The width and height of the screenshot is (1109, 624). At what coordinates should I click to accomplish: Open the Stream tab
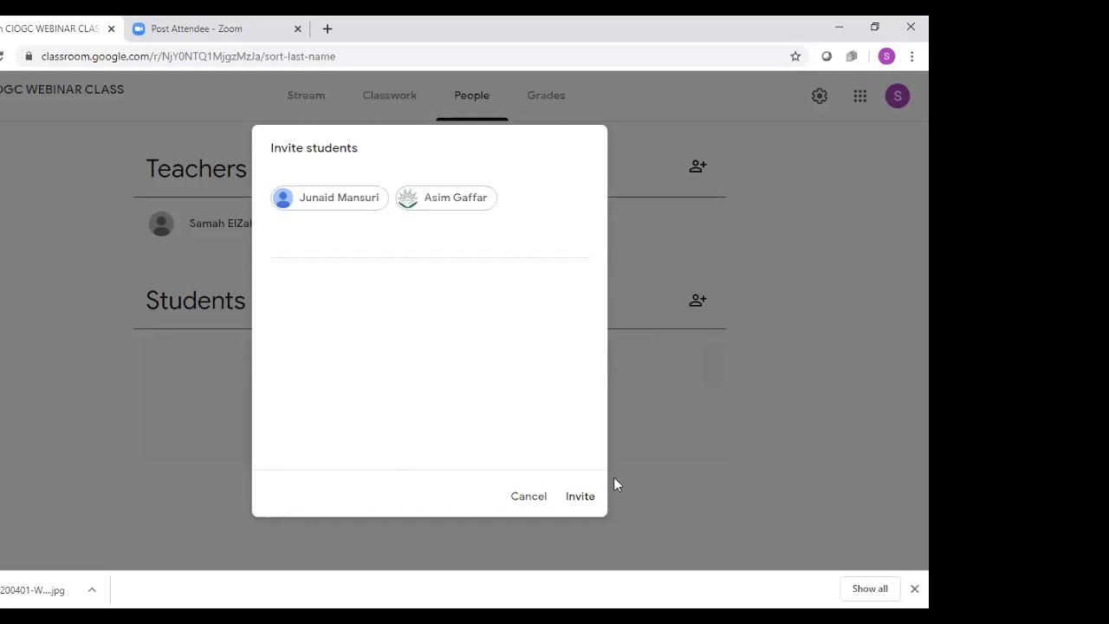point(306,95)
